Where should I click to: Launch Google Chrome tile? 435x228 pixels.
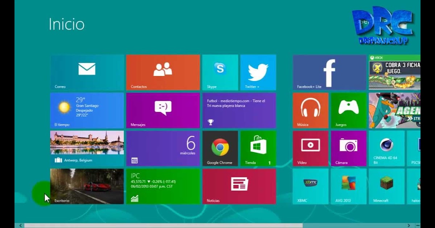pos(220,148)
